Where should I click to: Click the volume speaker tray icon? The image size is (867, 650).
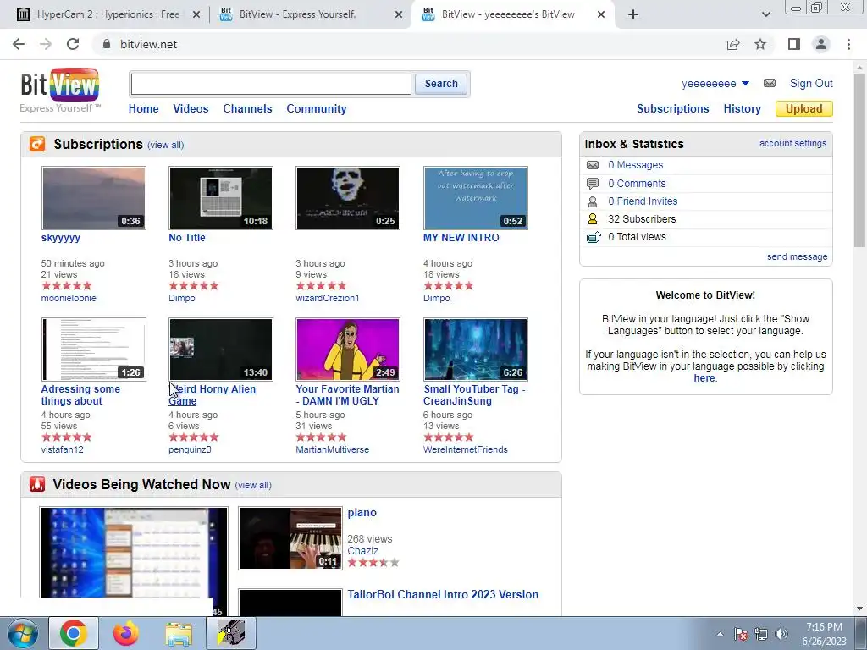tap(781, 634)
